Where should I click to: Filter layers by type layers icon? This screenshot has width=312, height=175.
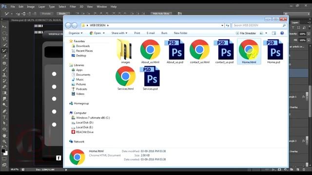coord(293,28)
